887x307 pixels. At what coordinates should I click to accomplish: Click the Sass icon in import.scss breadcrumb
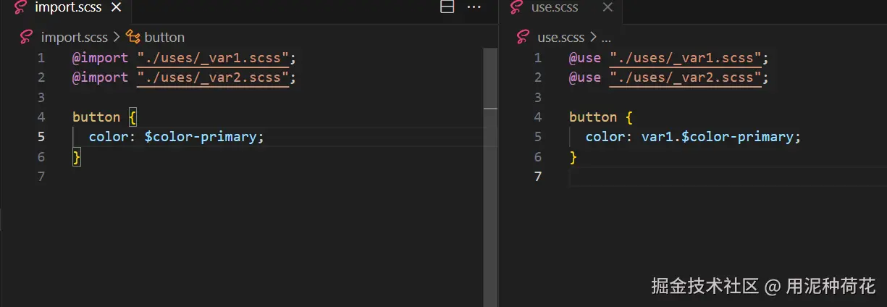[26, 37]
